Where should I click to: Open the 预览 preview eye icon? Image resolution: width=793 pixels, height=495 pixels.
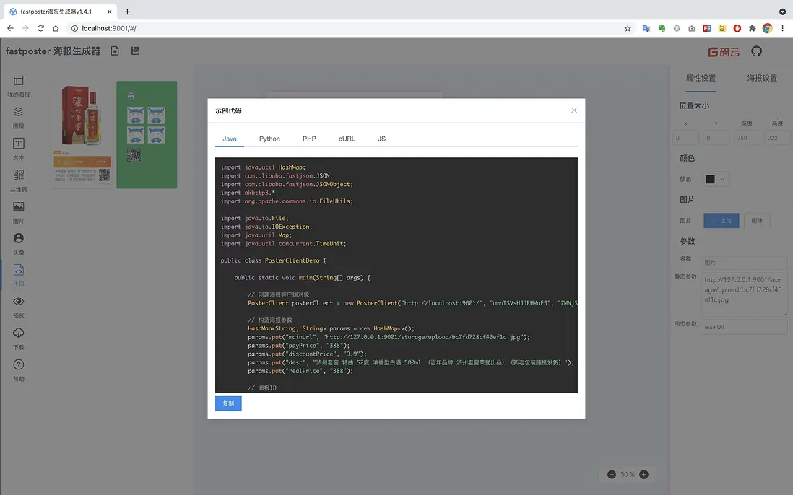19,302
